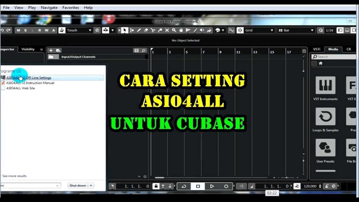
Task: Toggle lower zone visibility
Action: (347, 30)
